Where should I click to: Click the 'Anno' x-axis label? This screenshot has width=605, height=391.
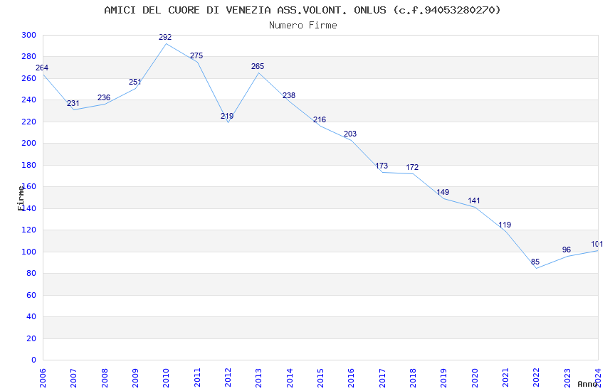click(587, 384)
